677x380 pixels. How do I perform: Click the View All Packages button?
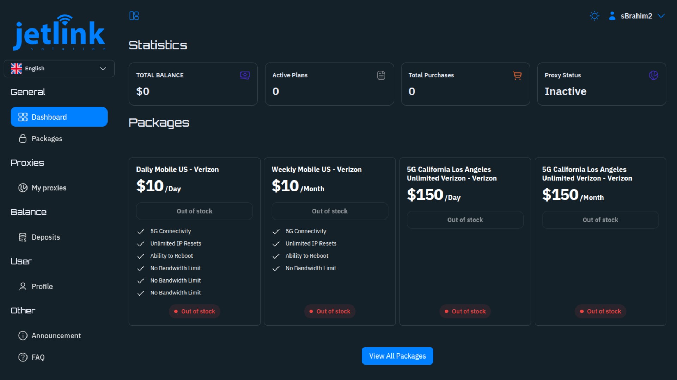pos(397,356)
